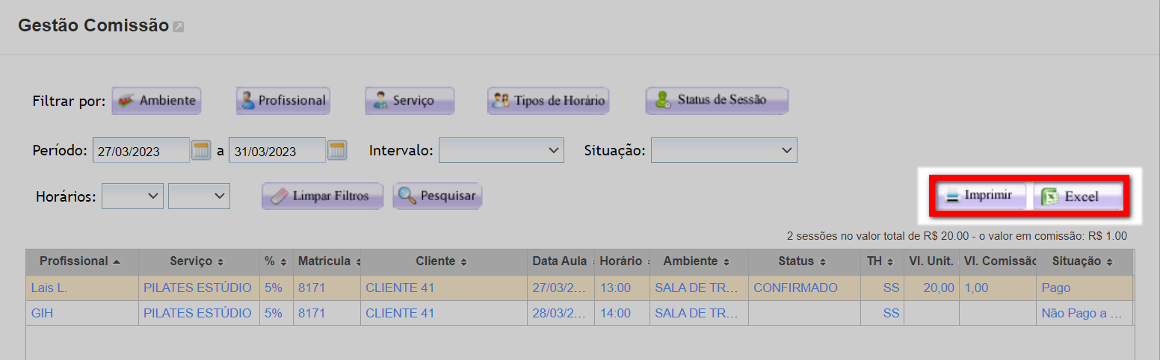The height and width of the screenshot is (360, 1160).
Task: Expand the Situação dropdown
Action: (724, 150)
